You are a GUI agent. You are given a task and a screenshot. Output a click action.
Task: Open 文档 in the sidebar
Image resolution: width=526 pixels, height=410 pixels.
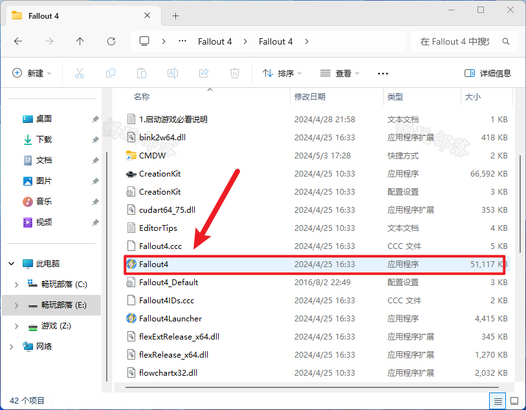point(43,160)
